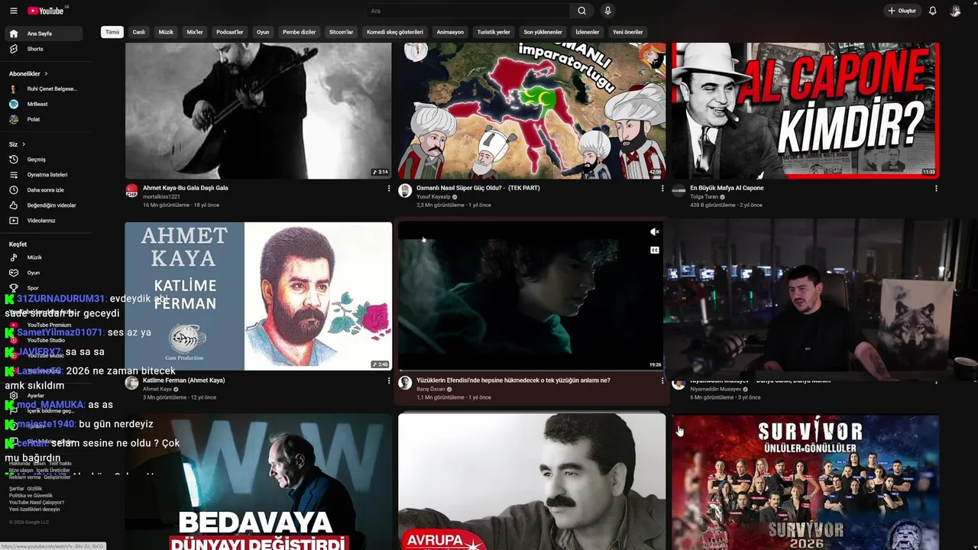
Task: Click Tolga Turan channel avatar
Action: click(x=678, y=190)
